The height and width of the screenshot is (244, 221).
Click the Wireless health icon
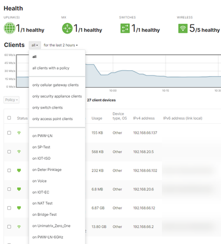tap(183, 28)
